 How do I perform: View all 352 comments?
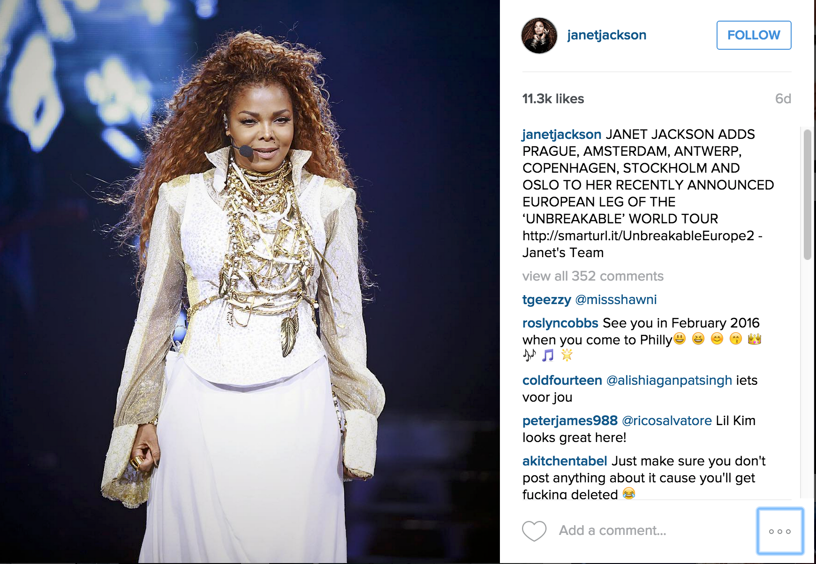593,276
